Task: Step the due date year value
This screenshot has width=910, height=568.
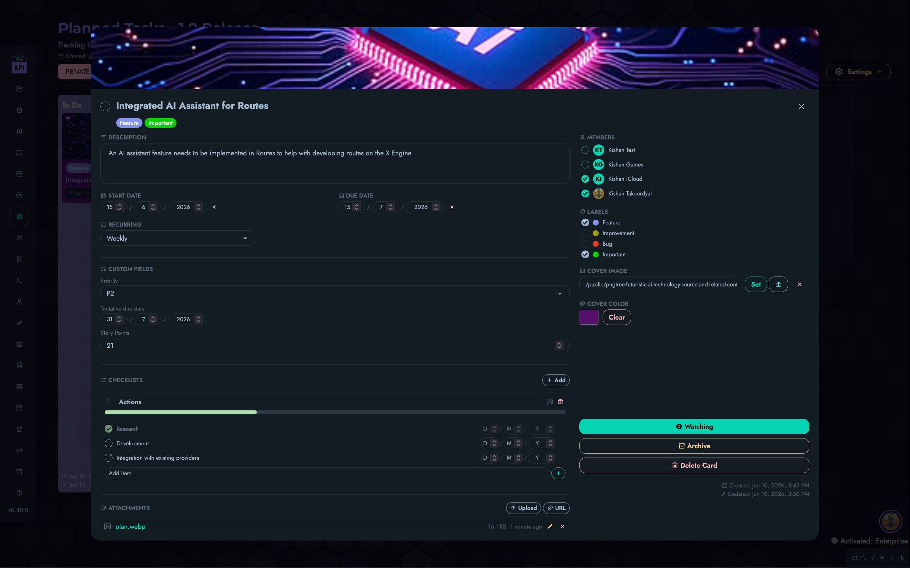Action: [x=436, y=207]
